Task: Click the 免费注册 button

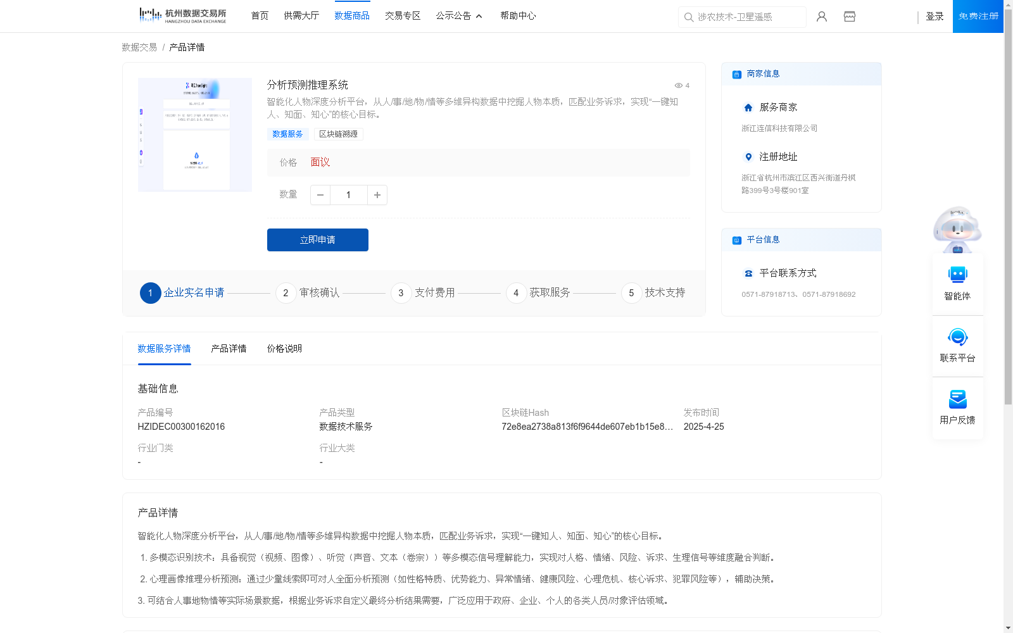Action: pyautogui.click(x=978, y=16)
